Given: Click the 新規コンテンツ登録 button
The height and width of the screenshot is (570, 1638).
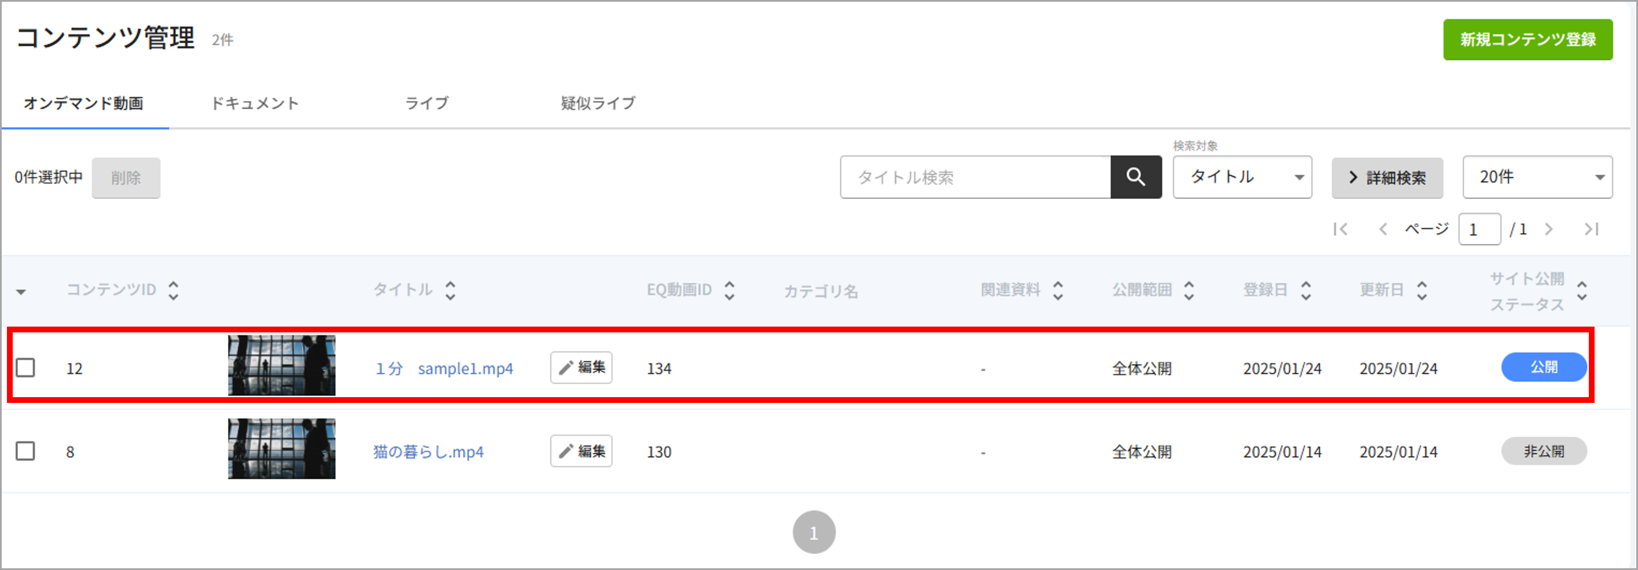Looking at the screenshot, I should pos(1527,39).
